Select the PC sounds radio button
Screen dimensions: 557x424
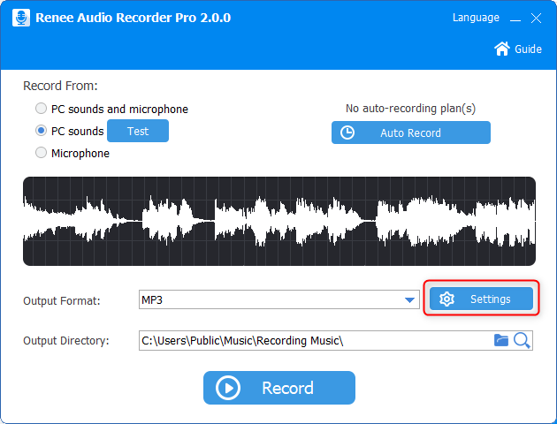(42, 131)
